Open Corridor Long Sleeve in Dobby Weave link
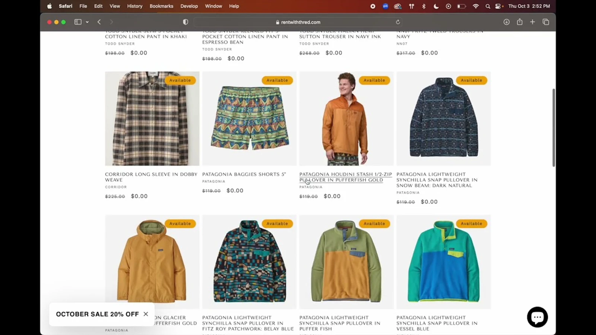The height and width of the screenshot is (335, 596). point(151,177)
